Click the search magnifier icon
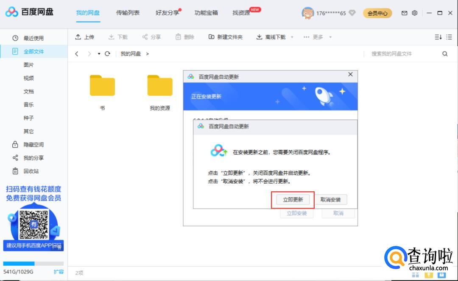 (x=445, y=54)
